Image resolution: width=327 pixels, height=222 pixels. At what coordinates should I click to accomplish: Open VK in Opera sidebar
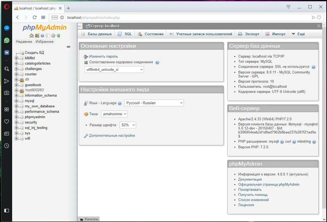7,52
